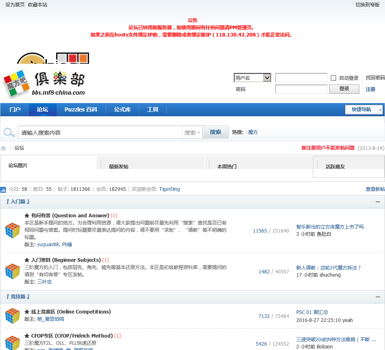Click the magnifying glass search icon
Viewport: 385px width, 350px height.
coord(9,132)
